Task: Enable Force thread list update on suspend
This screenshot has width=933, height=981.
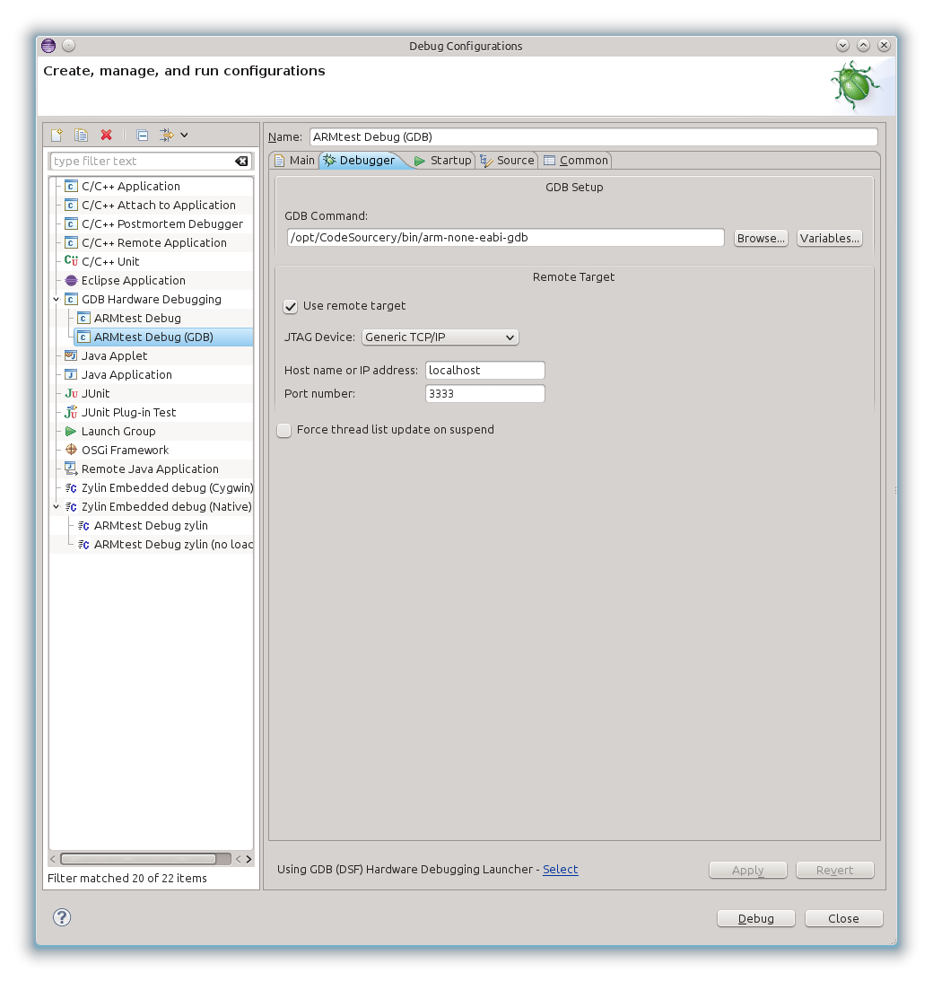Action: coord(283,430)
